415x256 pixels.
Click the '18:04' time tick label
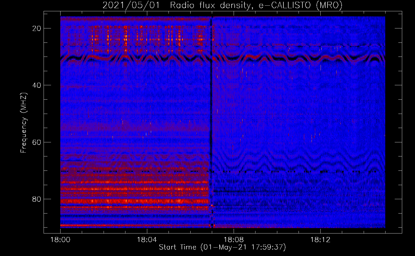click(x=147, y=240)
